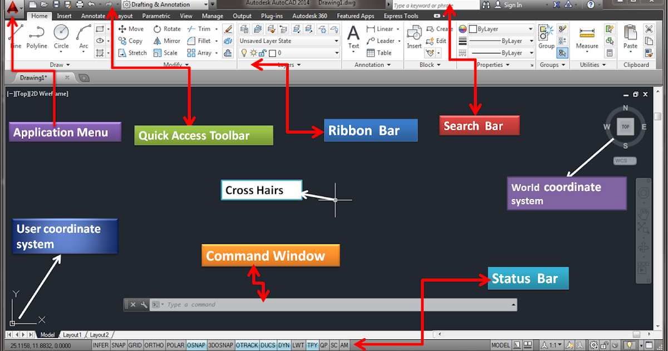Select the Circle tool
This screenshot has width=668, height=351.
point(61,37)
